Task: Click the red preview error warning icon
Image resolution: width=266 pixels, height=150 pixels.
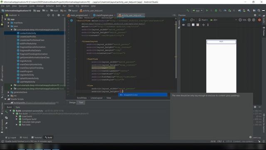Action: 259,20
